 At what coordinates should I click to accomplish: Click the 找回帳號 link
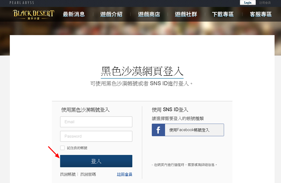pos(68,174)
